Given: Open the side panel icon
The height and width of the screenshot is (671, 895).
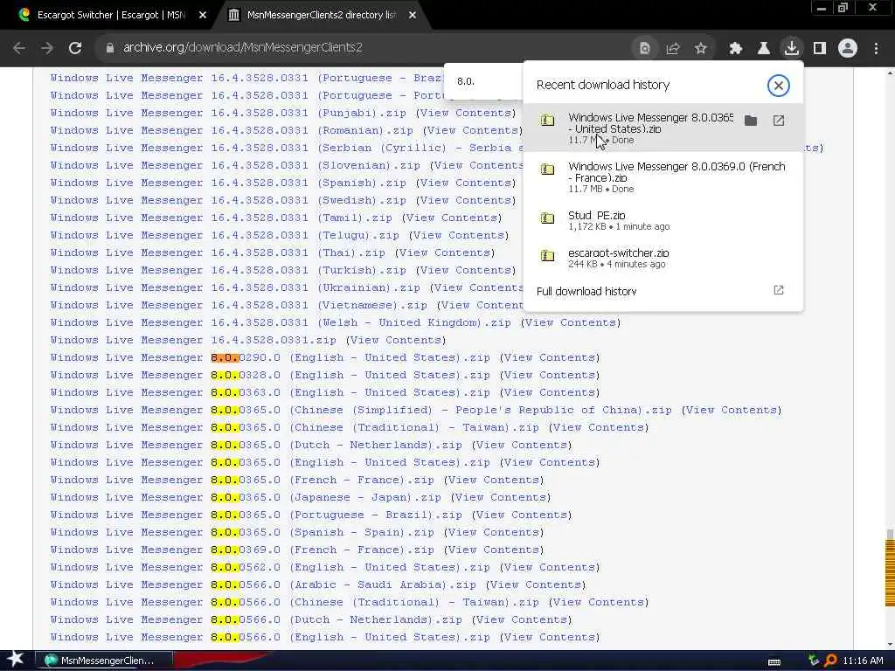Looking at the screenshot, I should (820, 49).
